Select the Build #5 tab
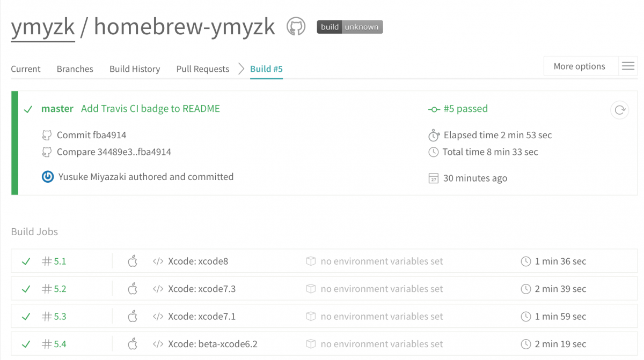This screenshot has width=644, height=360. coord(266,69)
